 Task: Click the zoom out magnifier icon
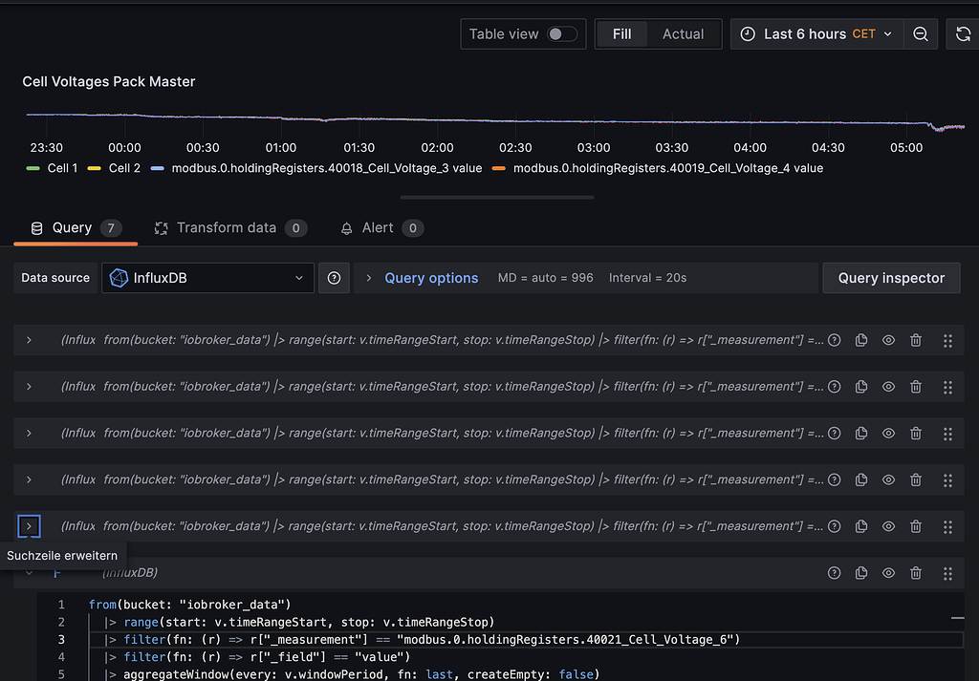click(920, 33)
